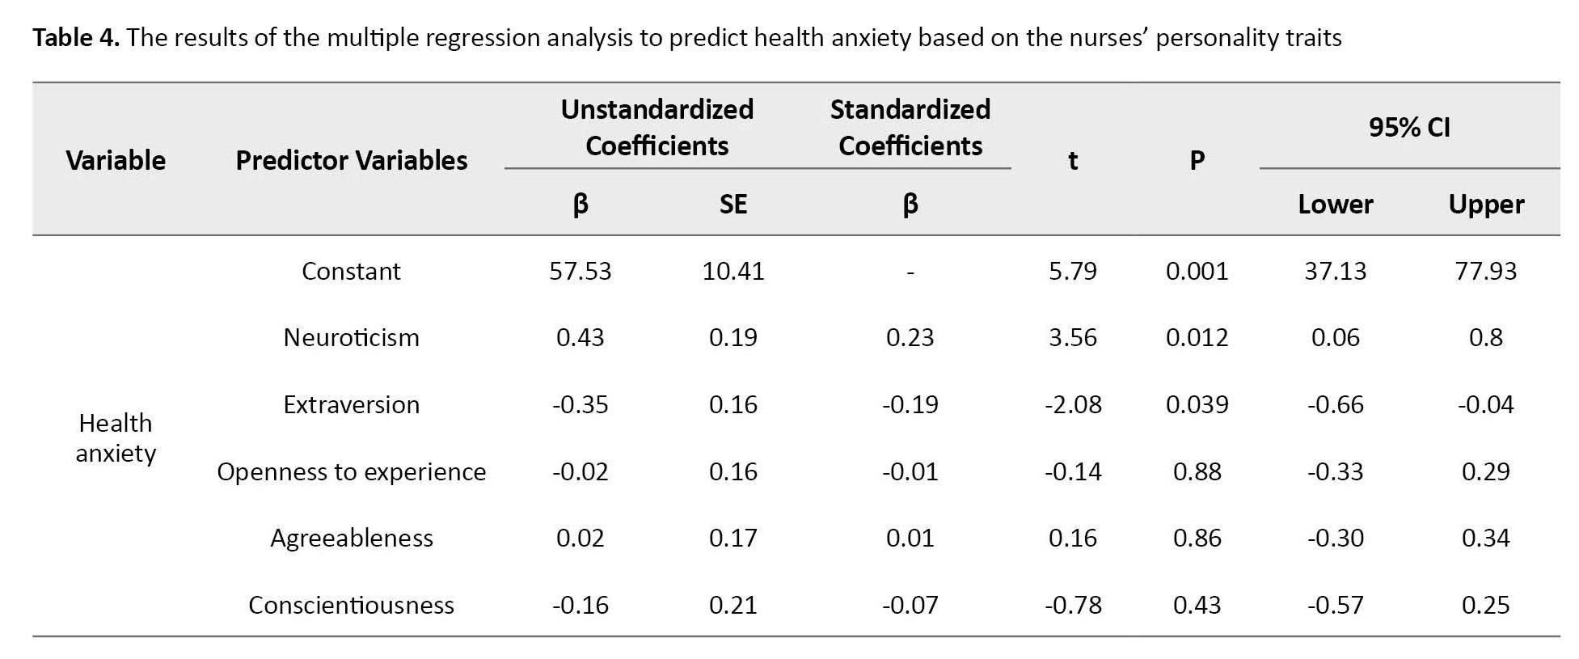
Task: Select the Agreeableness row label
Action: (351, 538)
